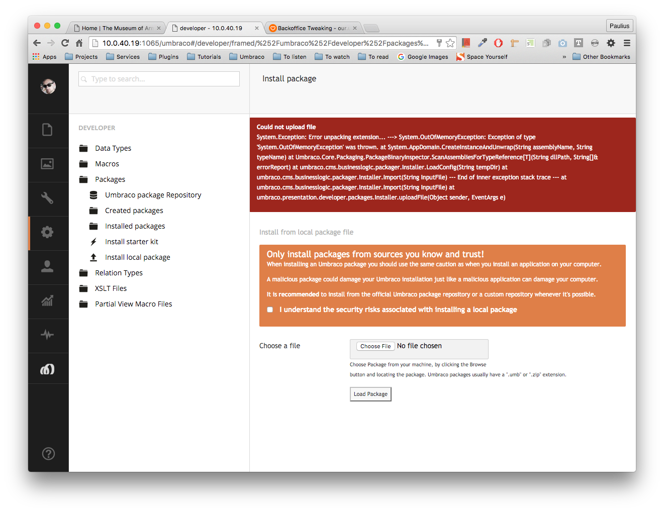Click the browser Back arrow

(37, 43)
